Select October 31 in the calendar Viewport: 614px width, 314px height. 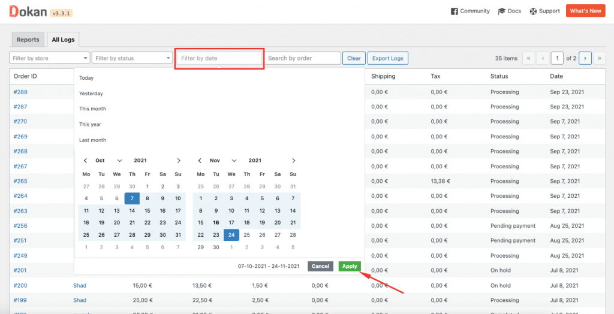coord(177,235)
